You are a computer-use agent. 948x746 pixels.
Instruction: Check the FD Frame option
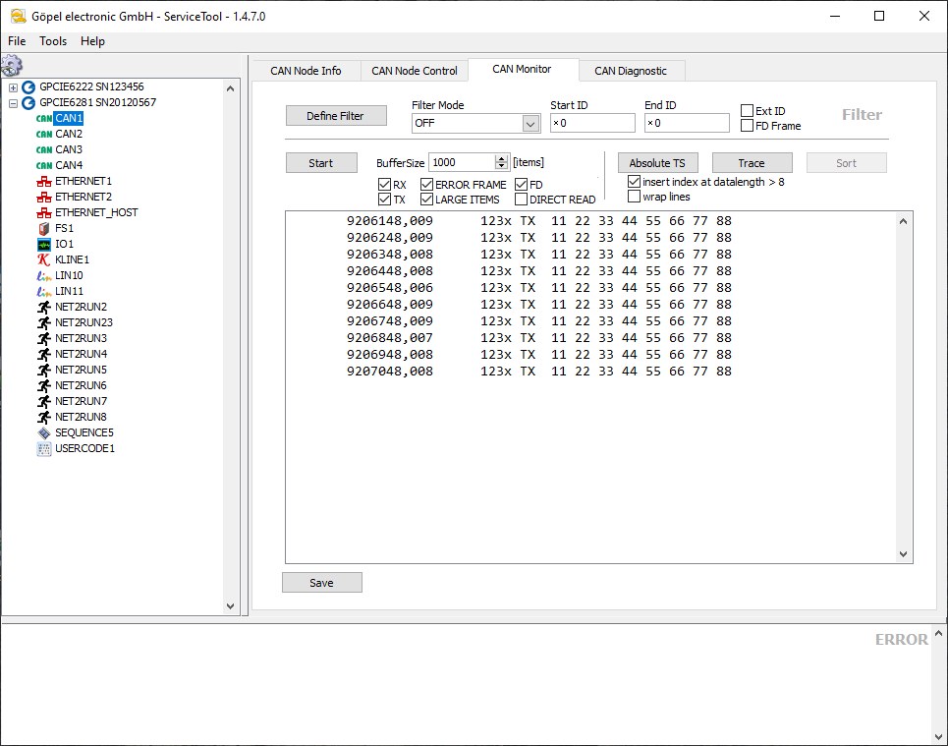[748, 126]
